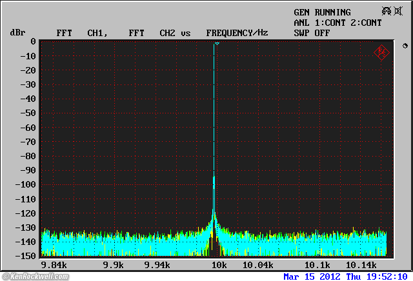Image resolution: width=413 pixels, height=281 pixels.
Task: Click the -10 y-axis label
Action: (x=28, y=56)
